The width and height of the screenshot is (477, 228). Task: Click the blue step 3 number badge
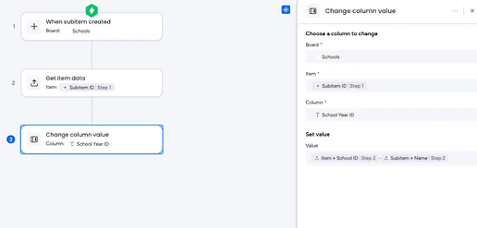pyautogui.click(x=10, y=139)
